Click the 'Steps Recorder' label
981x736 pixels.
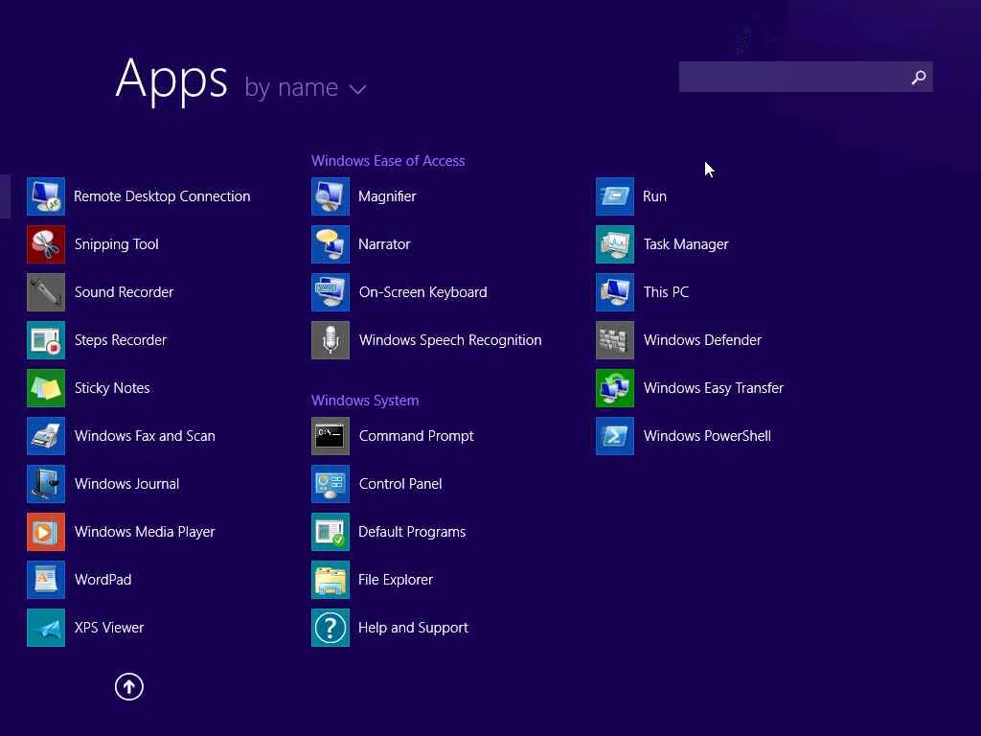120,340
